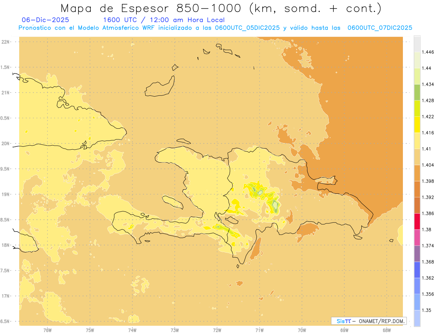
Task: Click legend value '1.386'
Action: (x=428, y=213)
